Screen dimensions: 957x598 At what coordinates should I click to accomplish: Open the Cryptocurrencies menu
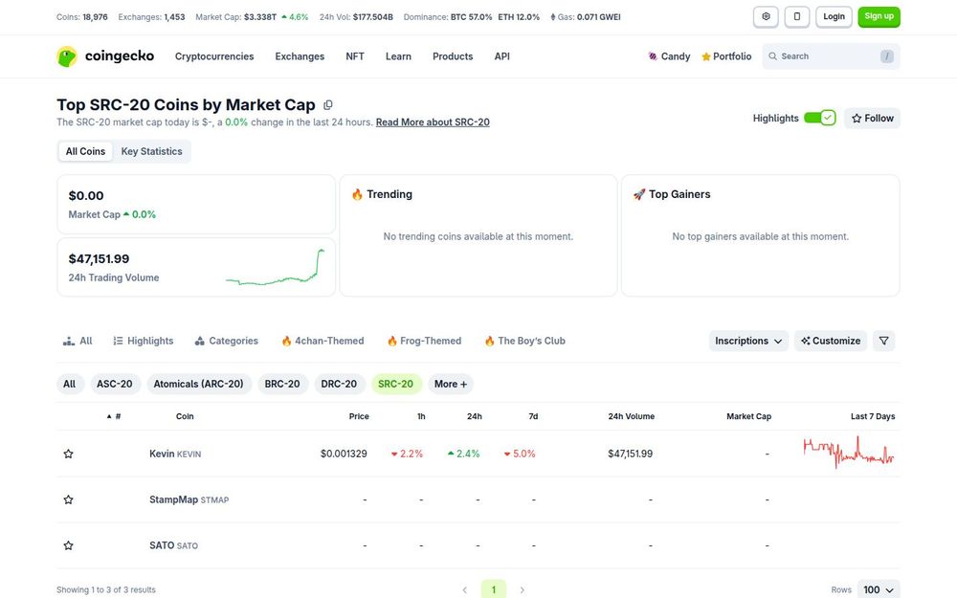[x=214, y=56]
